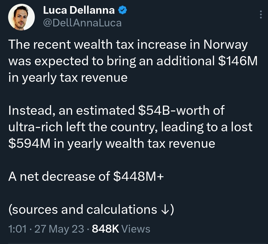
Task: Click the down arrow after 'calculations'
Action: [164, 210]
